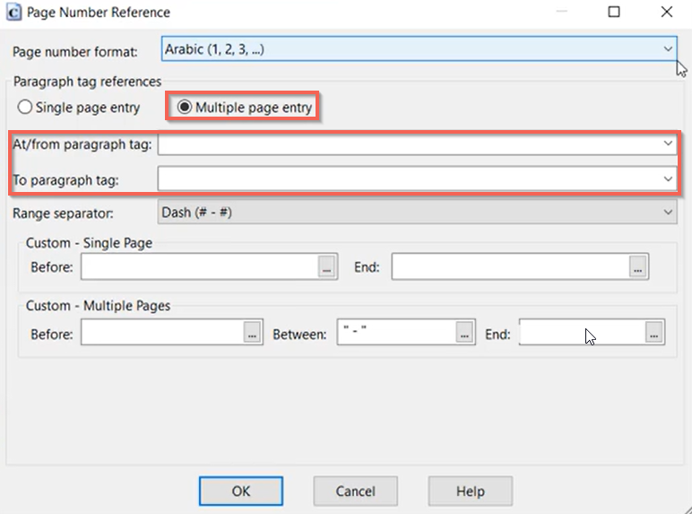Close the Page Number Reference dialog

click(667, 12)
